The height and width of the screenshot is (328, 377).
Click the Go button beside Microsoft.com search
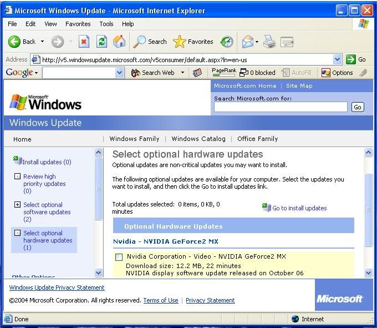tap(358, 107)
